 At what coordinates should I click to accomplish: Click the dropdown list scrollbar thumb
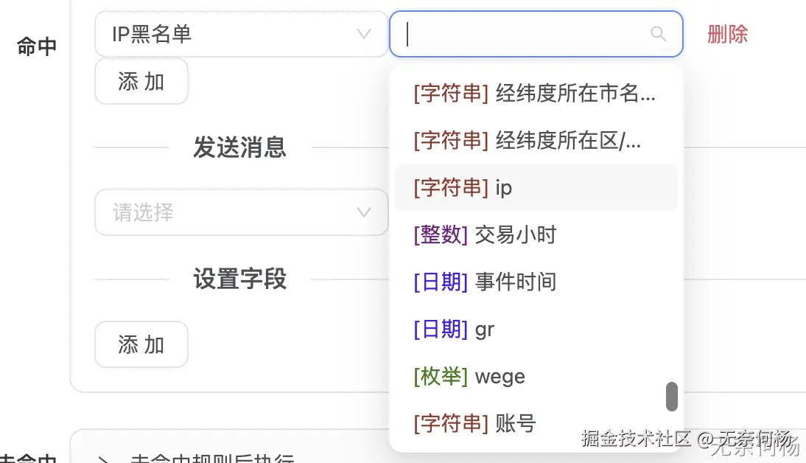click(671, 396)
